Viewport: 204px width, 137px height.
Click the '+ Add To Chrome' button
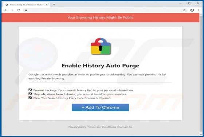pyautogui.click(x=100, y=107)
